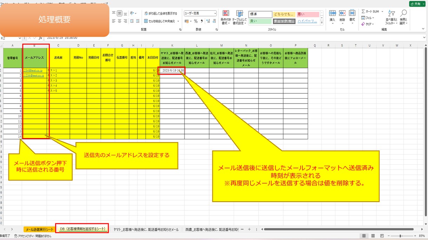The width and height of the screenshot is (428, 240).
Task: Open 検索と選択 find and select
Action: pos(403,17)
